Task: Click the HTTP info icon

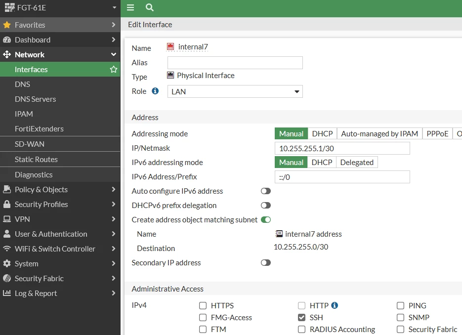Action: tap(335, 305)
